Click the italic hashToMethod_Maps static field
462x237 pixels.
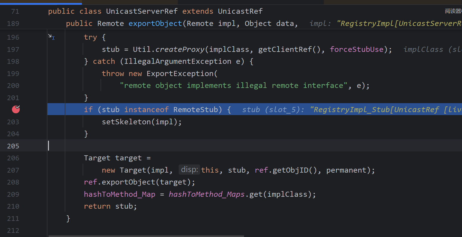coord(207,194)
